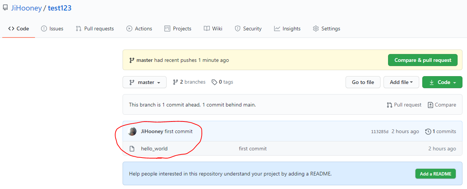Click the Wiki tab book icon
Viewport: 467px width, 189px height.
click(x=207, y=28)
